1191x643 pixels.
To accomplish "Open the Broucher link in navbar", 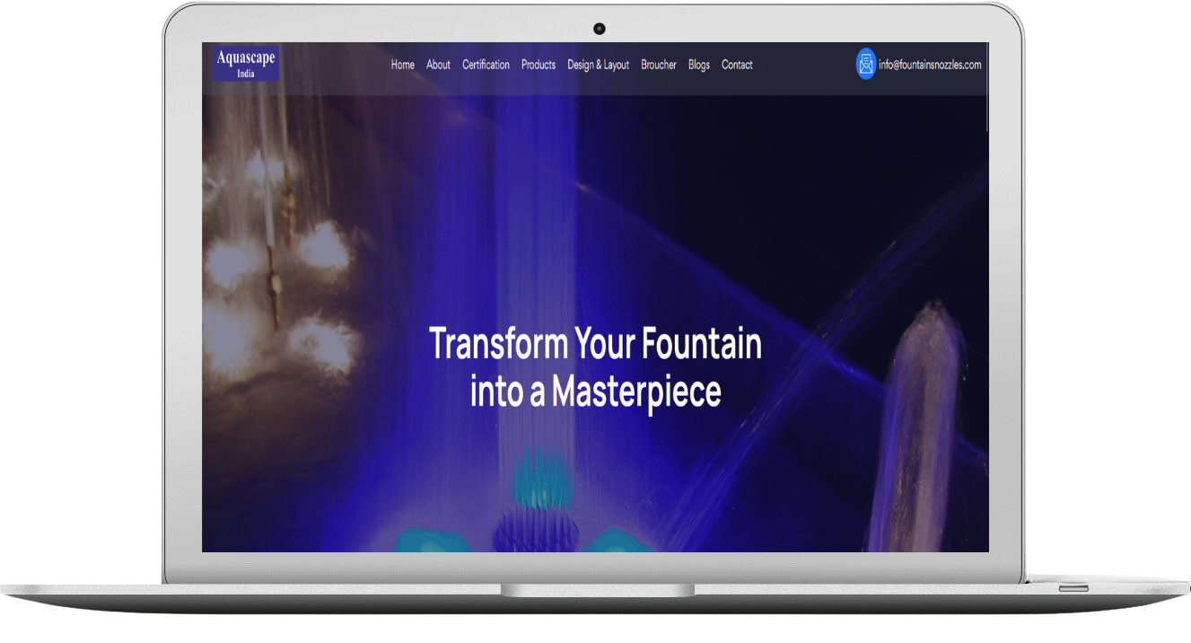I will (x=658, y=65).
